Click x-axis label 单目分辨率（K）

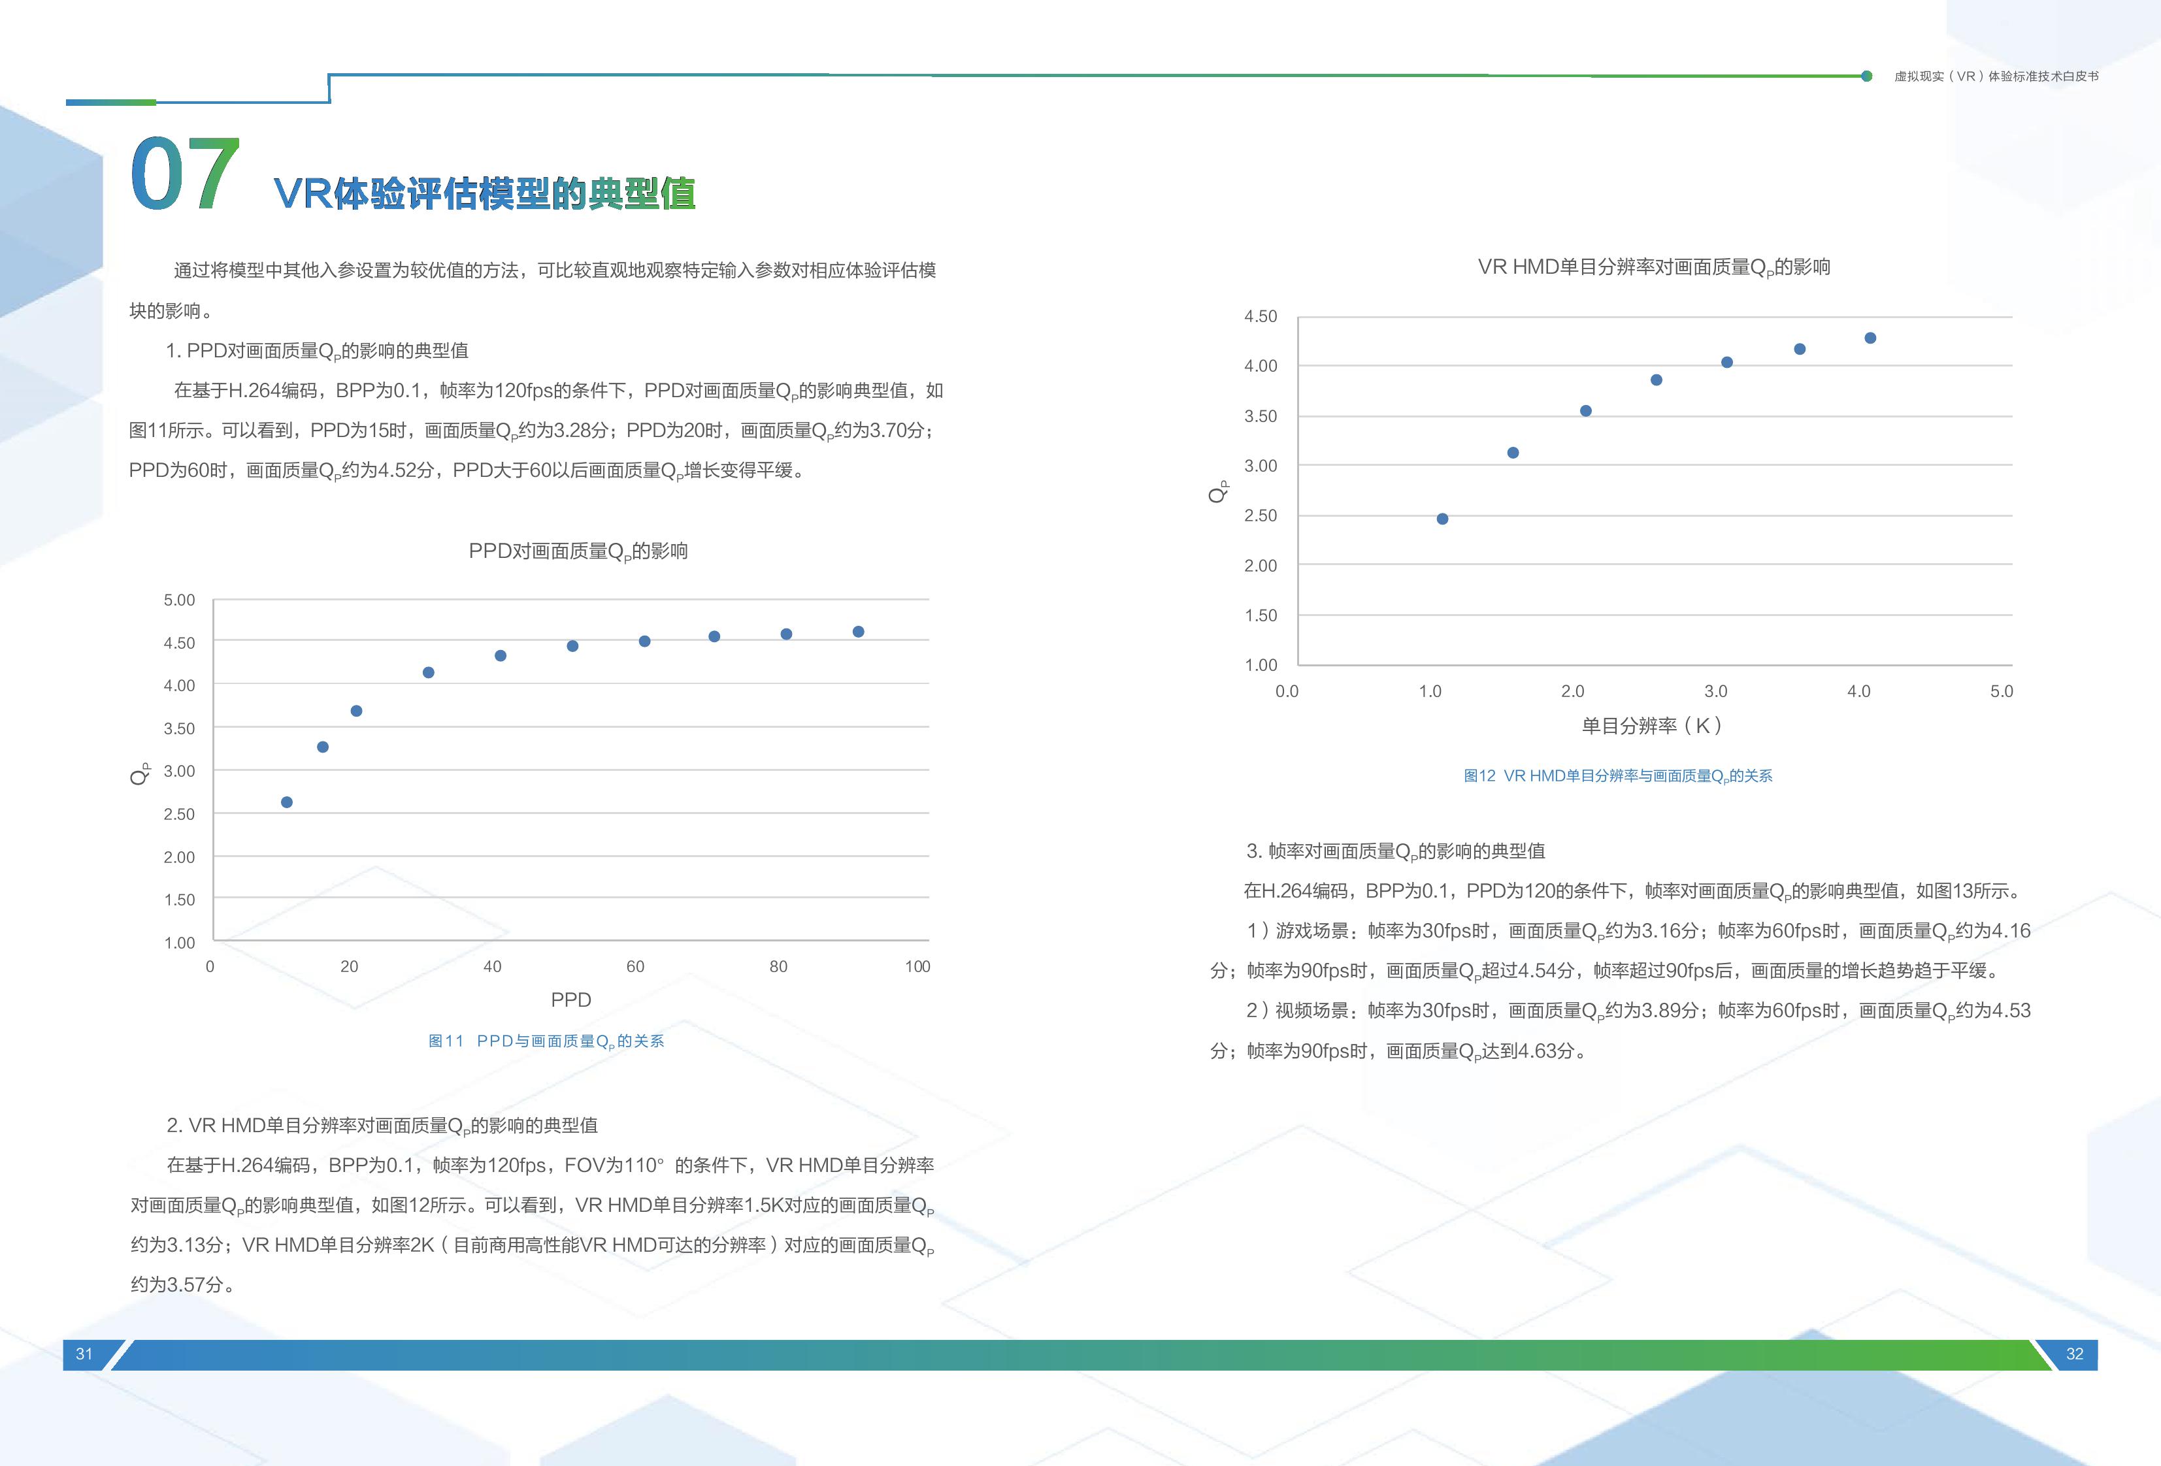(x=1651, y=726)
